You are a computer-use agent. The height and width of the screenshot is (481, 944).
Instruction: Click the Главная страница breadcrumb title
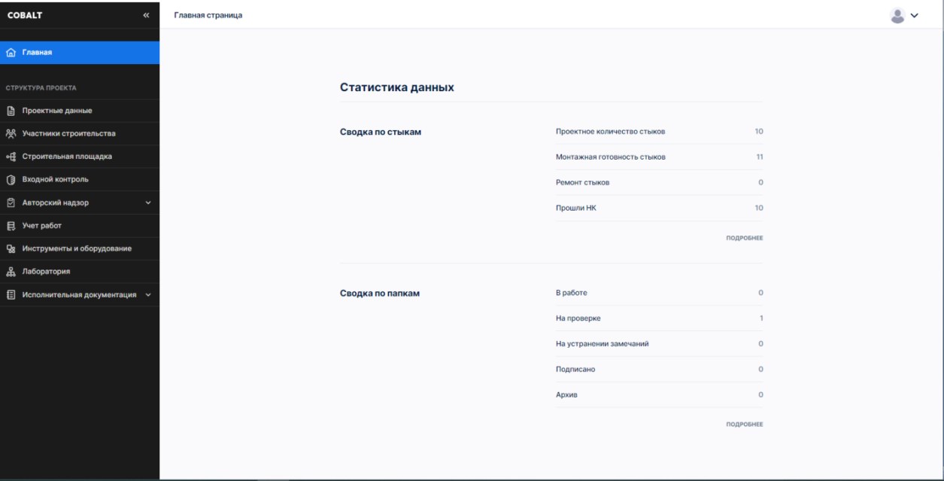(208, 15)
